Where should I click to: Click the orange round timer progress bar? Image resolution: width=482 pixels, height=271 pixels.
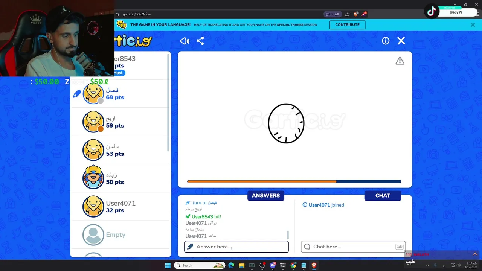coord(262,181)
